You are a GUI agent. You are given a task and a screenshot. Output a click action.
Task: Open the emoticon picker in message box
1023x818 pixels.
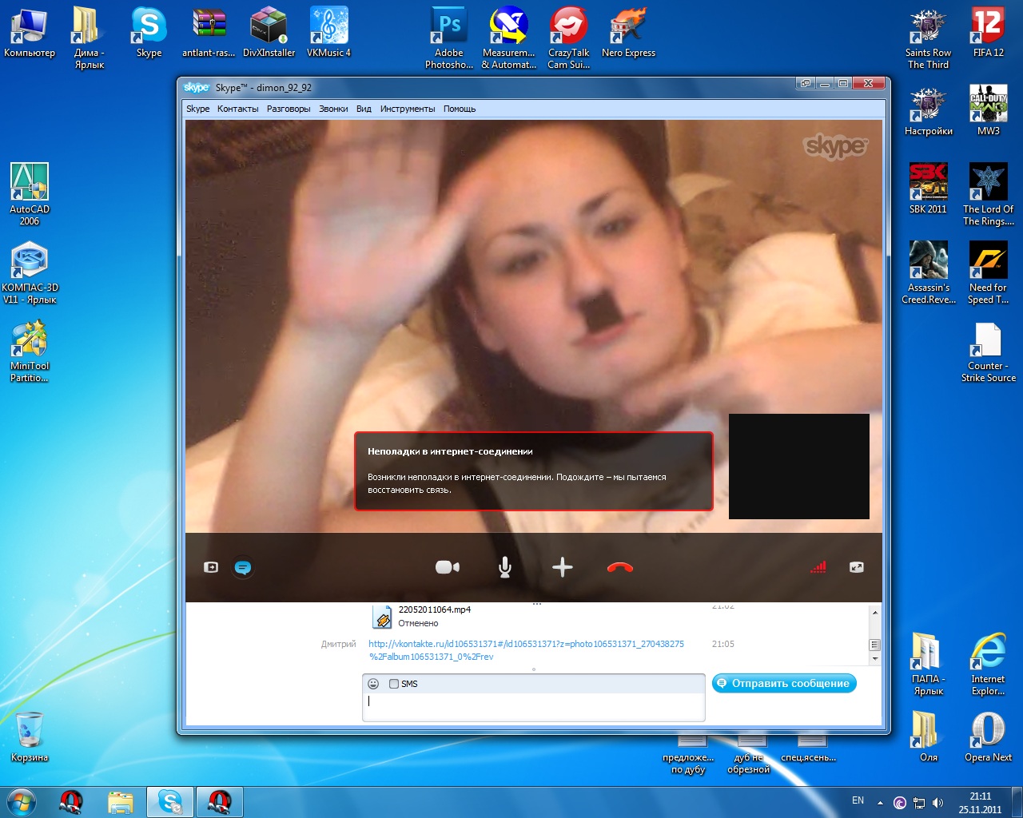pos(373,684)
